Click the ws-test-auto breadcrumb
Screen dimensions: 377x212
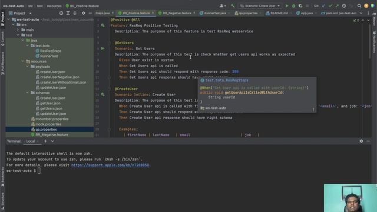point(14,6)
